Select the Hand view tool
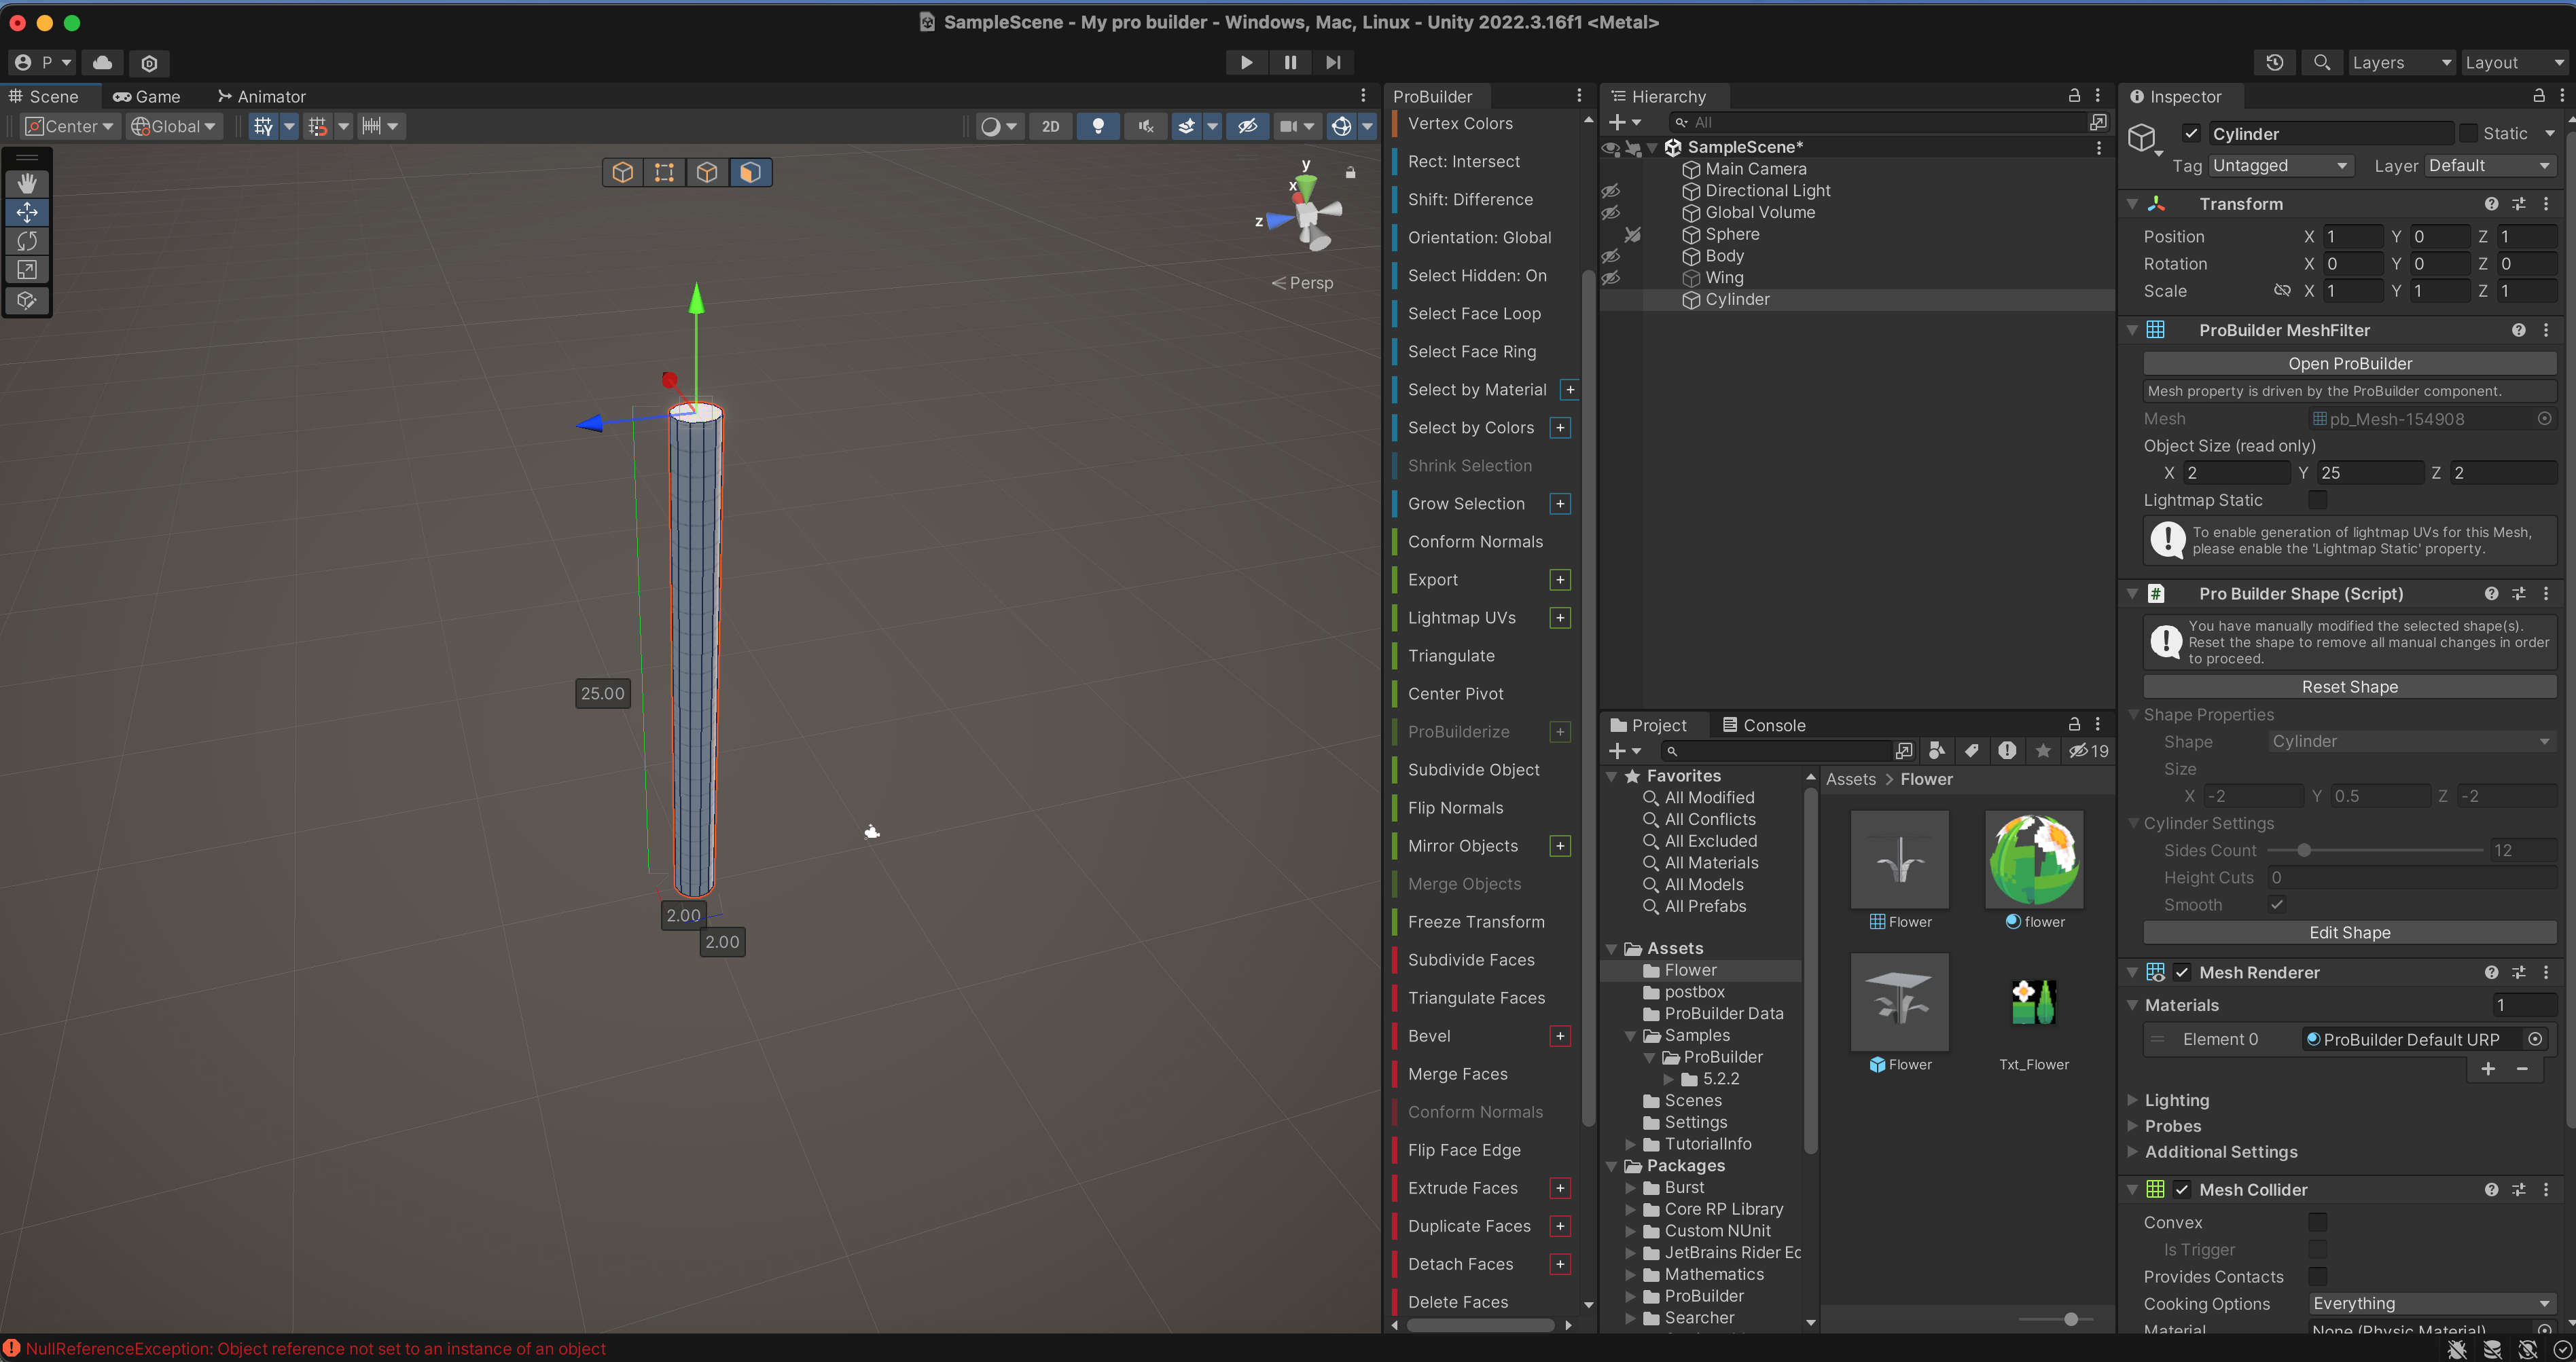2576x1362 pixels. [x=27, y=183]
